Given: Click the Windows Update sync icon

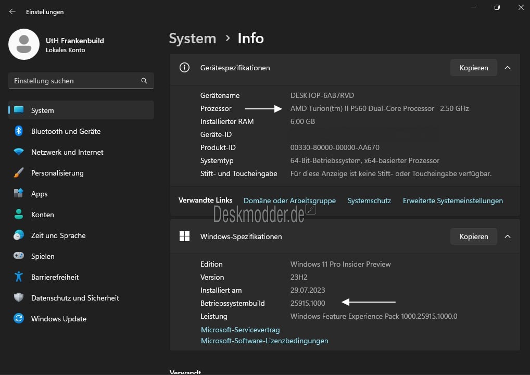Looking at the screenshot, I should (19, 319).
